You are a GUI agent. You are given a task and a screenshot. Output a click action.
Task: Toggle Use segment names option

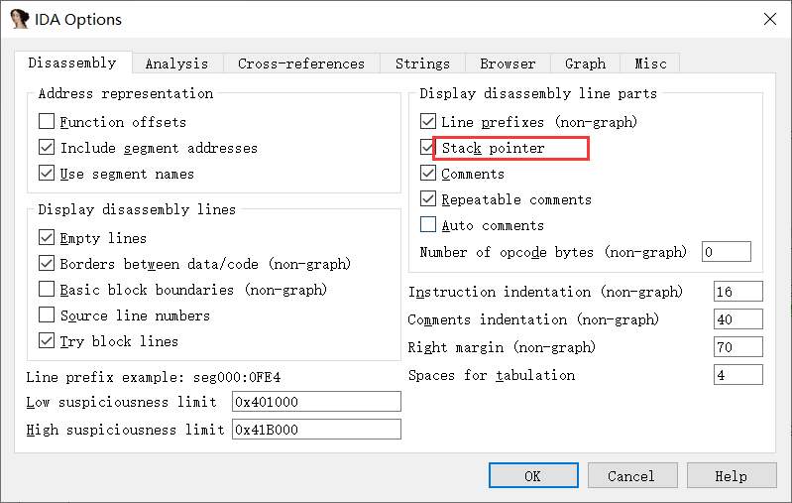click(x=47, y=173)
